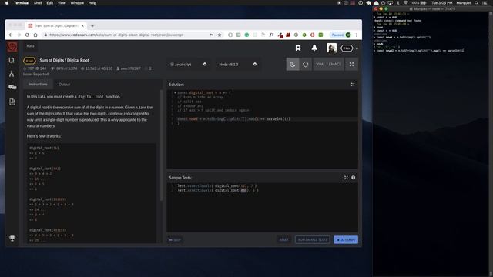Open the View menu
Screen dimensions: 493x277
[x=62, y=3]
